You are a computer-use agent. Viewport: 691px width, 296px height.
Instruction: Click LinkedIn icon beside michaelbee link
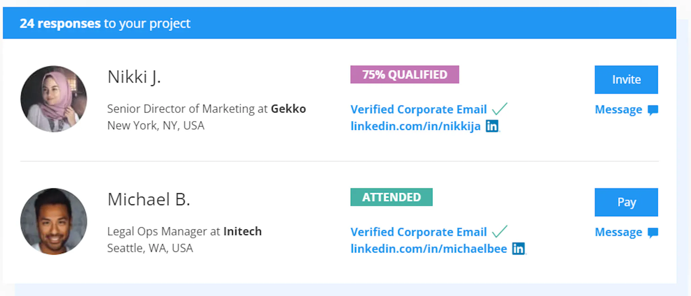tap(518, 249)
